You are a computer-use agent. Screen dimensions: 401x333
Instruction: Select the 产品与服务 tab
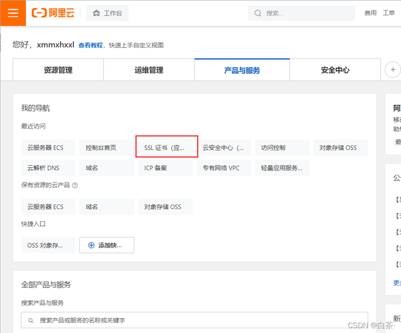pos(242,70)
